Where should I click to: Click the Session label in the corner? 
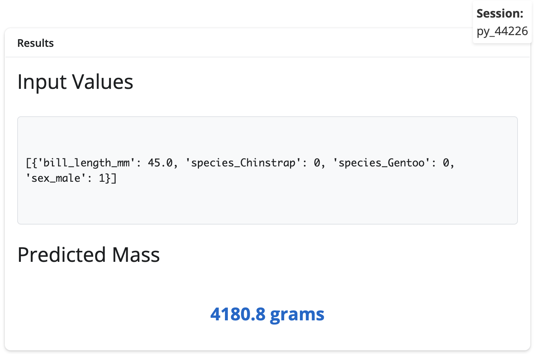coord(500,14)
